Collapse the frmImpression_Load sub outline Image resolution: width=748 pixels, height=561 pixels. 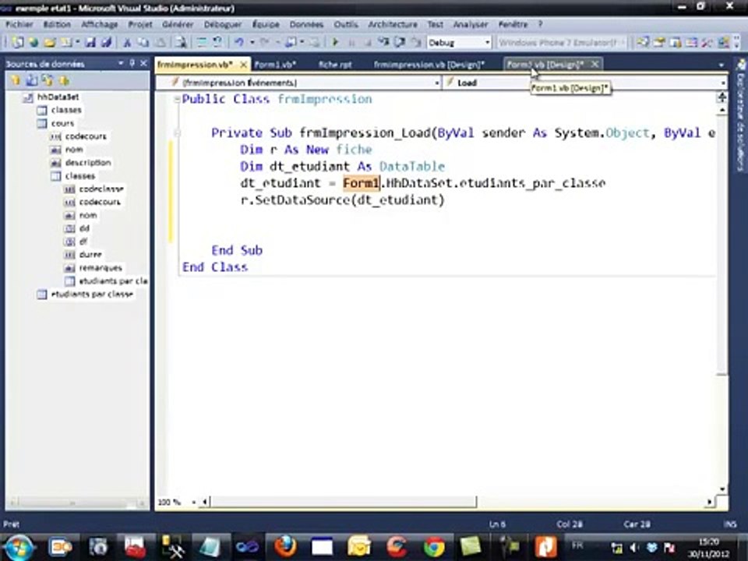point(177,133)
